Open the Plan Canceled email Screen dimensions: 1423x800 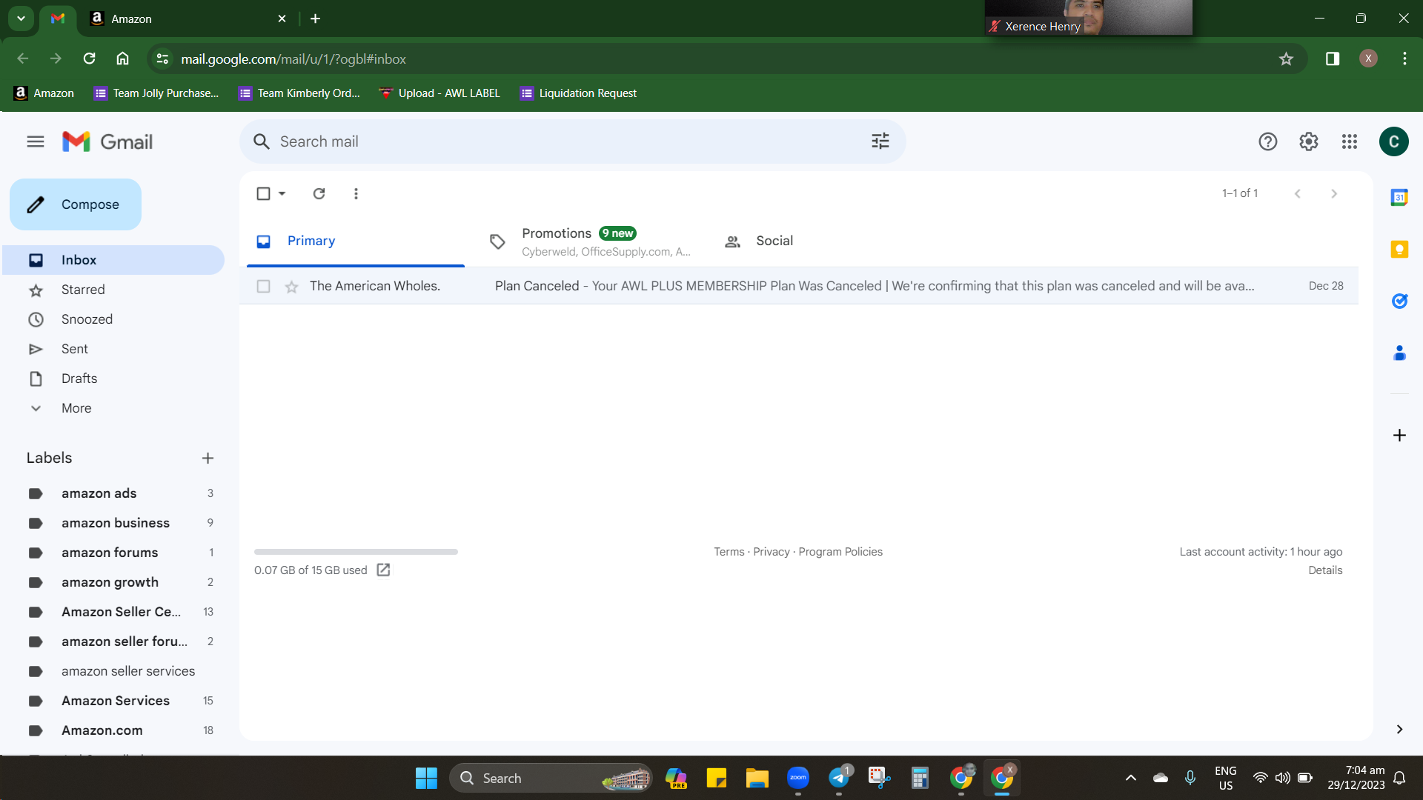point(799,286)
